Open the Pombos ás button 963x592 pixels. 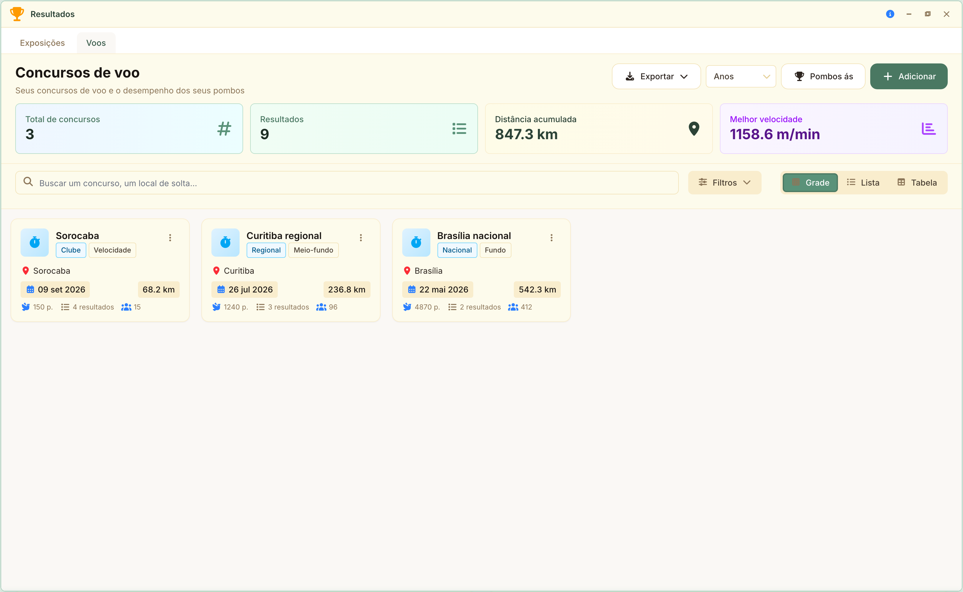[x=823, y=76]
